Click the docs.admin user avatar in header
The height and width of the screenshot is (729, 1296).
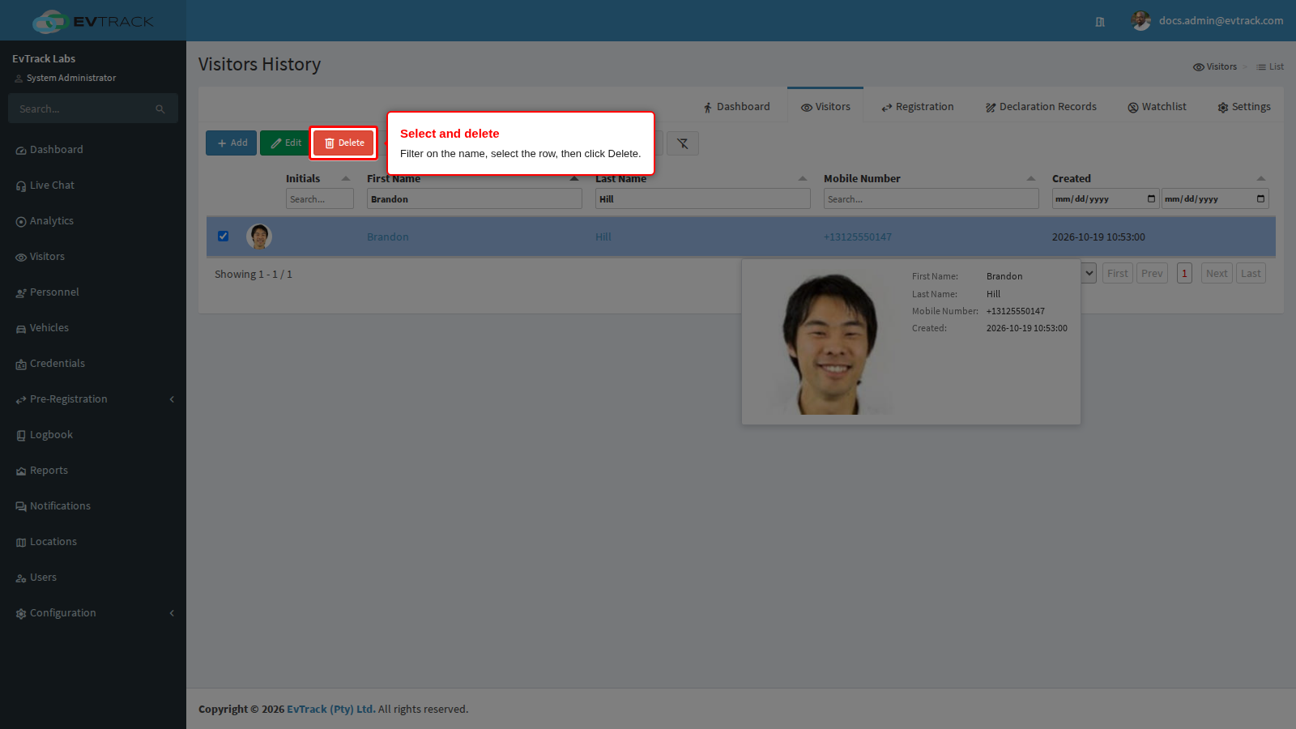click(x=1140, y=21)
